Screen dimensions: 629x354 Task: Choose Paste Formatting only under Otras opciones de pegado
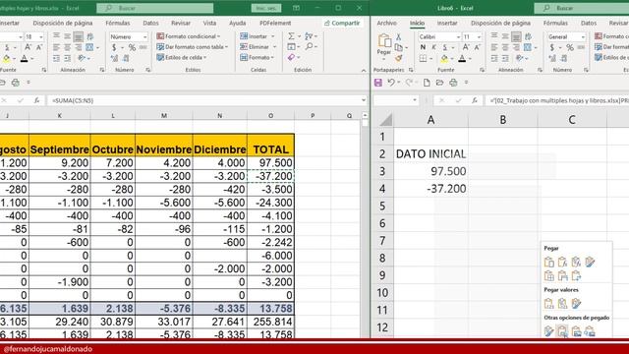pos(548,331)
